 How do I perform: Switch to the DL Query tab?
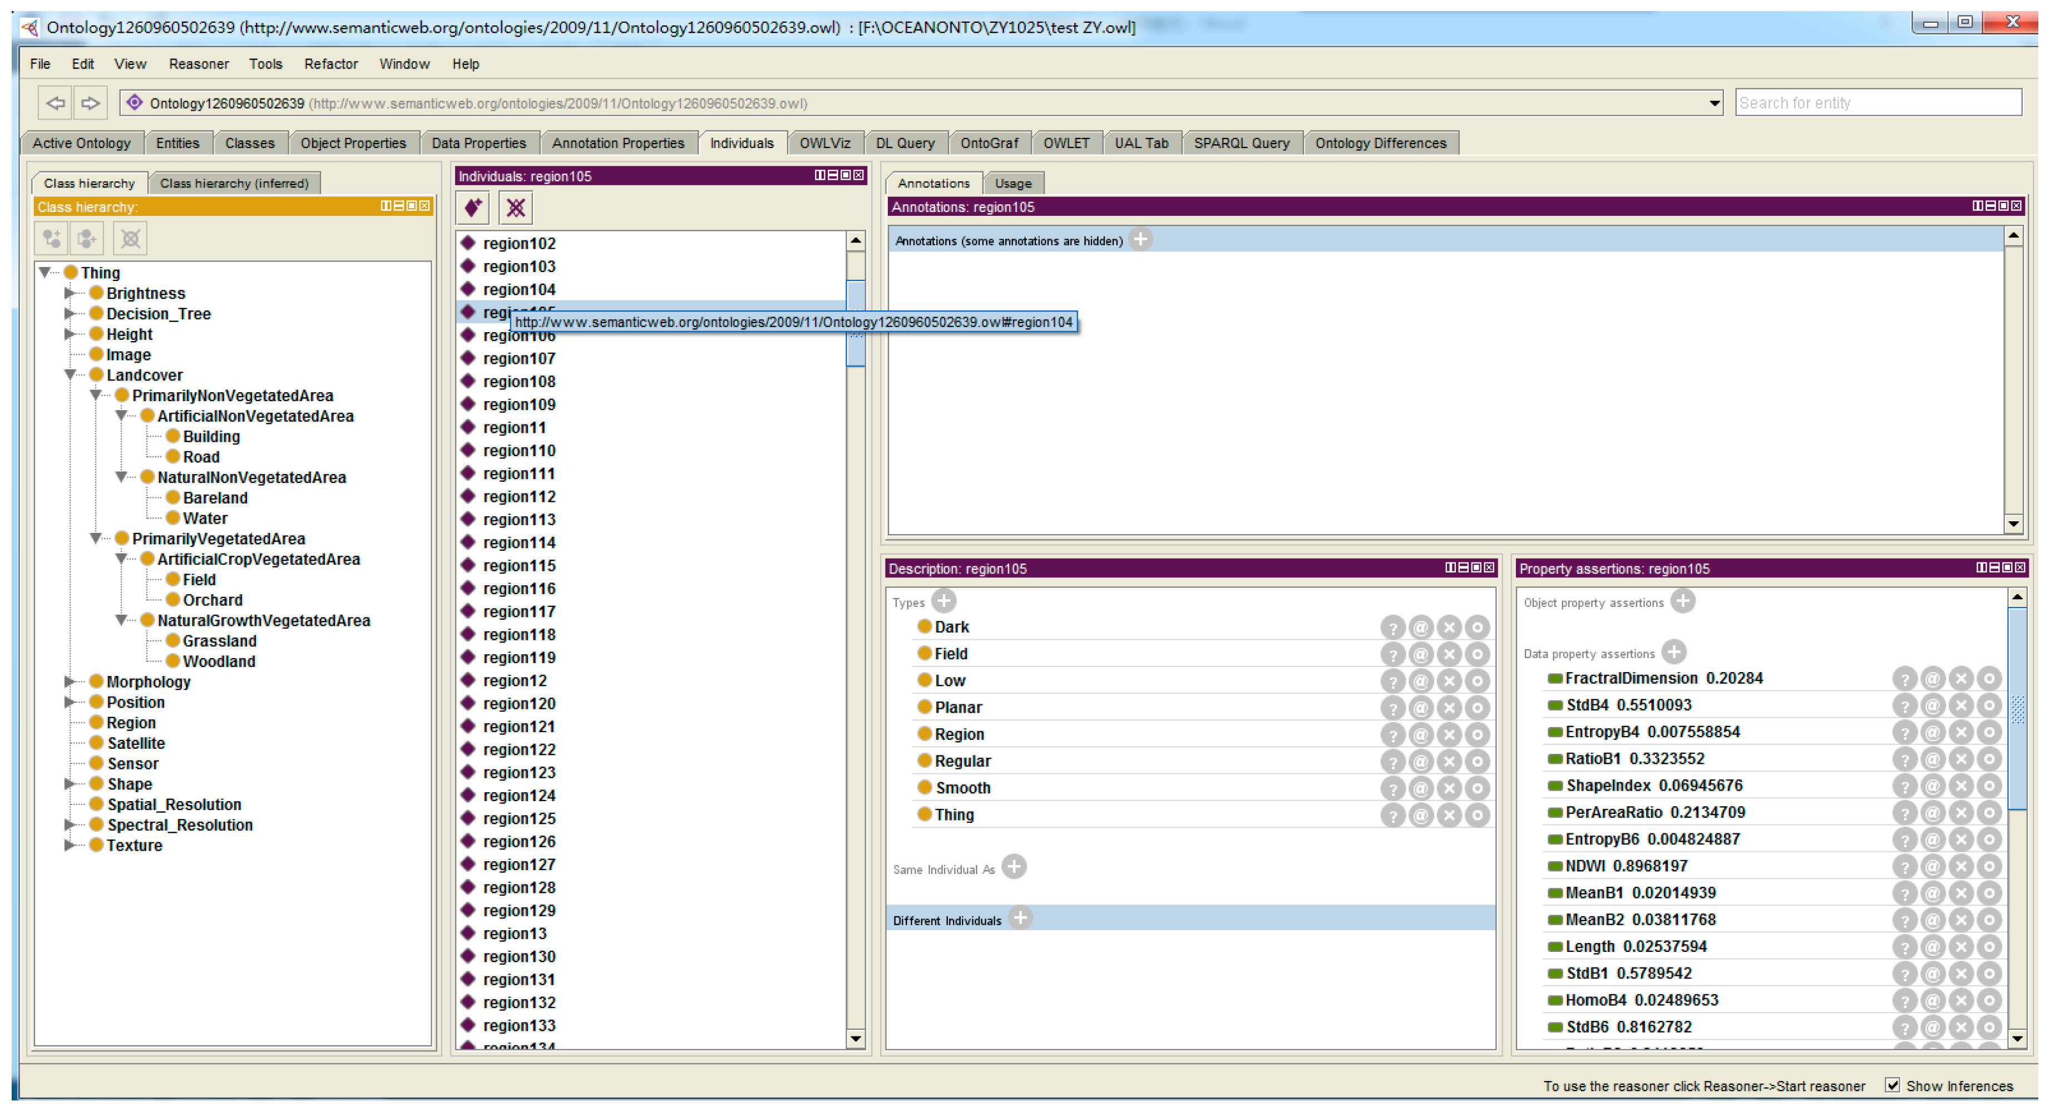pyautogui.click(x=905, y=143)
